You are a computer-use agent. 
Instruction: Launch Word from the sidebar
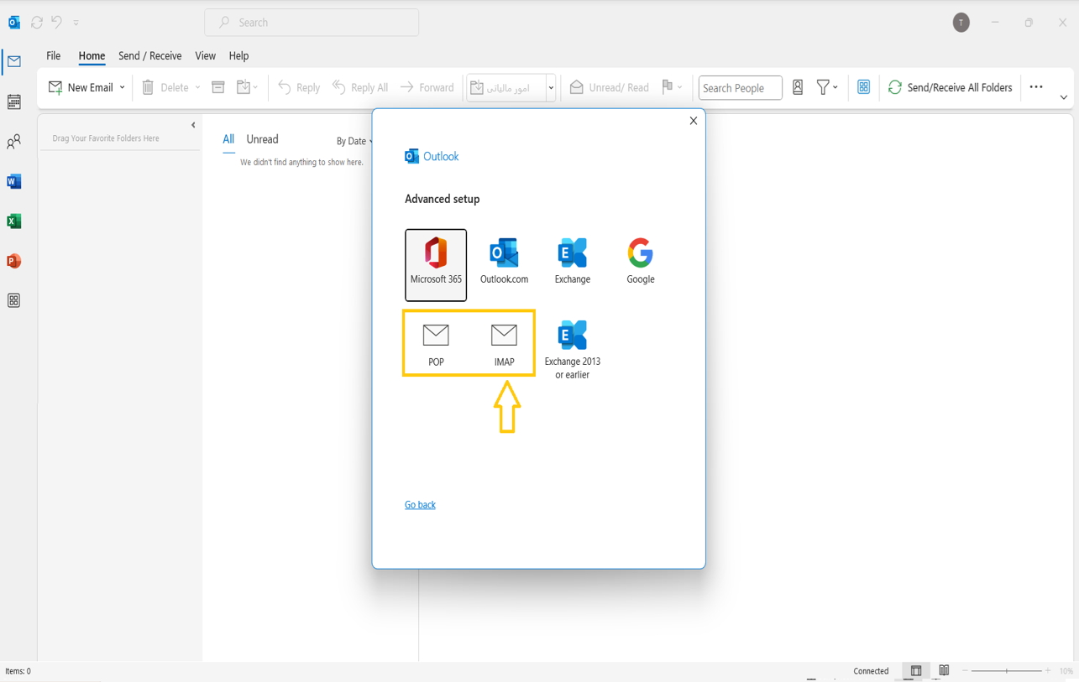click(14, 181)
